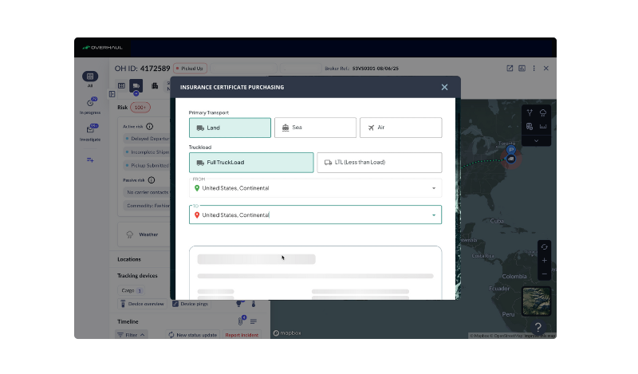Close the Insurance Certificate Purchasing dialog
Viewport: 638px width, 374px height.
(444, 87)
